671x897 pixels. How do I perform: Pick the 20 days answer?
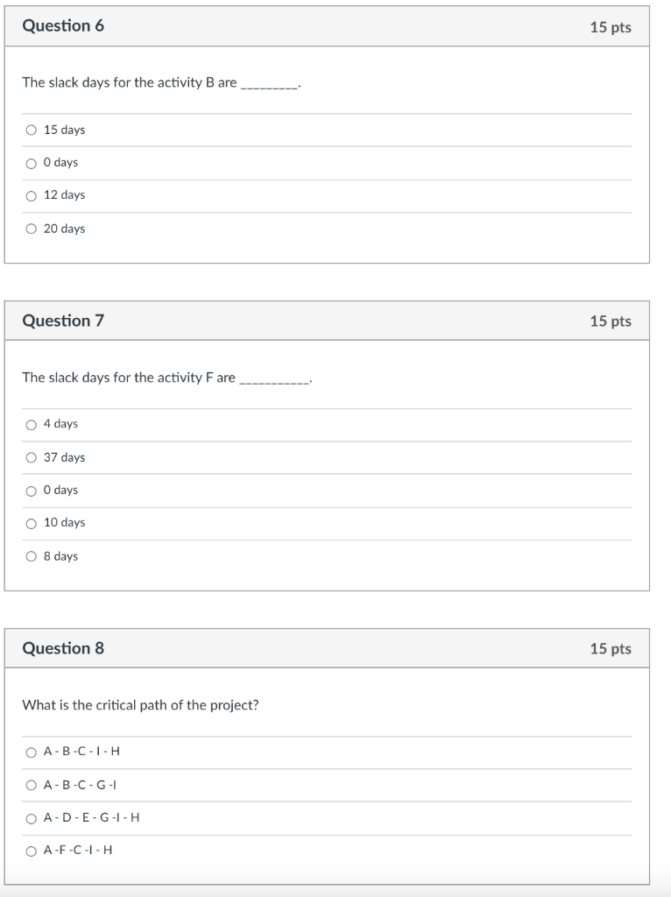[32, 229]
